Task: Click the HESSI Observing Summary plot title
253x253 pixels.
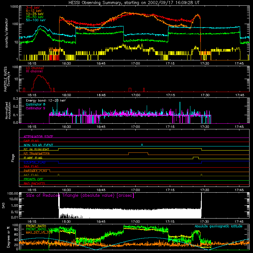Action: (x=134, y=3)
